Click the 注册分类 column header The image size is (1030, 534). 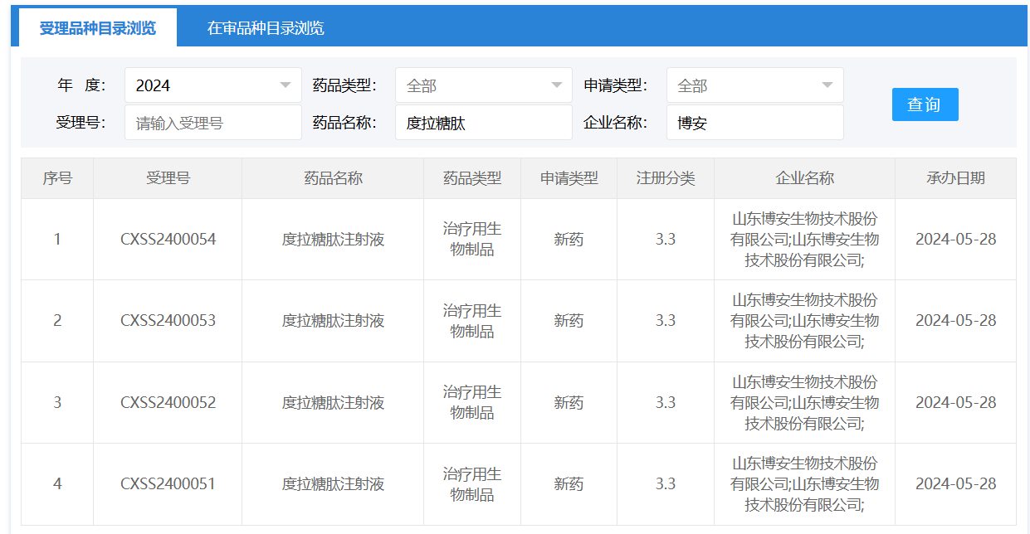coord(666,178)
